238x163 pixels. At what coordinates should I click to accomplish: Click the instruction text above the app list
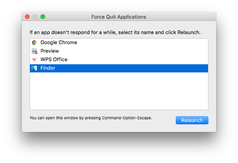(115, 31)
